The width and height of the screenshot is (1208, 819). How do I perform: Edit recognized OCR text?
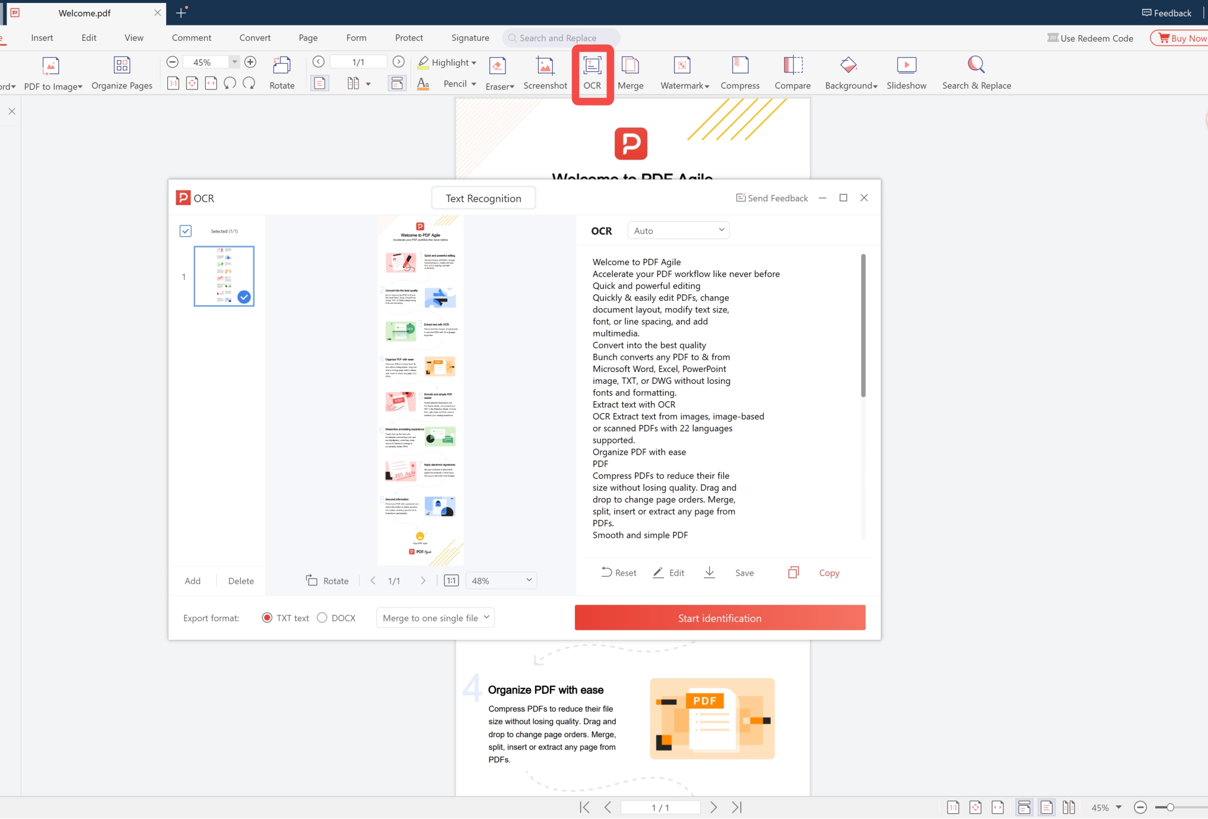point(669,573)
